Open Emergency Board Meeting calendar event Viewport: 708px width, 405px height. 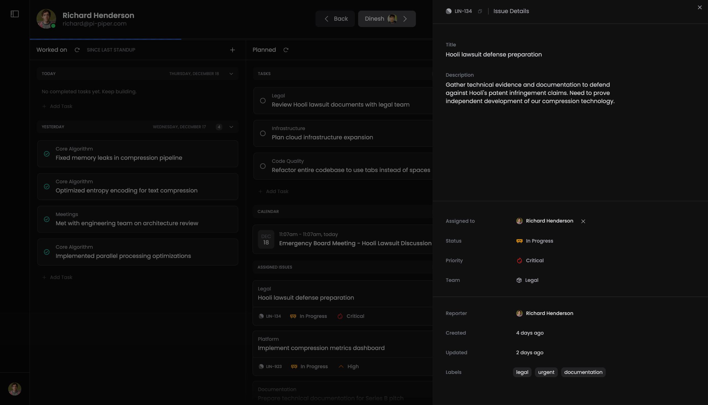point(342,239)
